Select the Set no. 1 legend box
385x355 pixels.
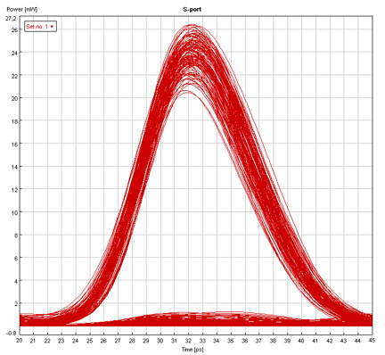coord(40,27)
